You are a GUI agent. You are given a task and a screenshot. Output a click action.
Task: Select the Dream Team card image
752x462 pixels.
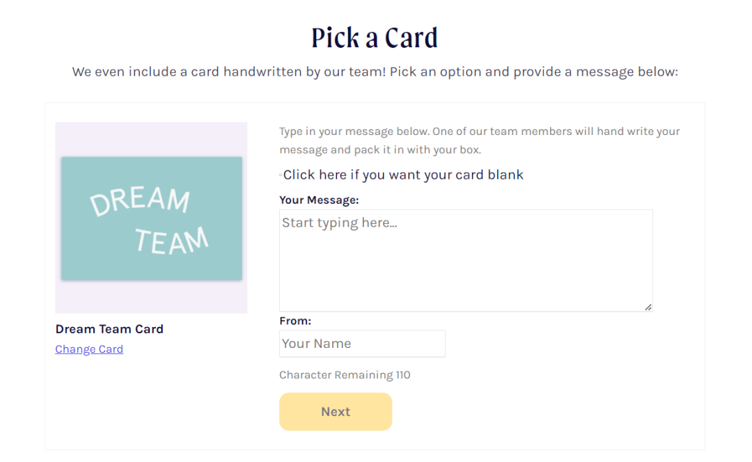point(151,218)
